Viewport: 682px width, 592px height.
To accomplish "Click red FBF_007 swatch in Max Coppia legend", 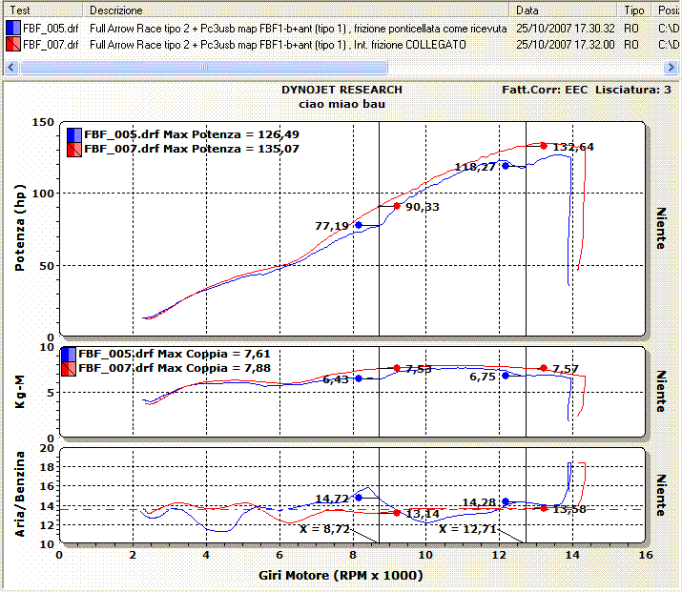I will (69, 367).
